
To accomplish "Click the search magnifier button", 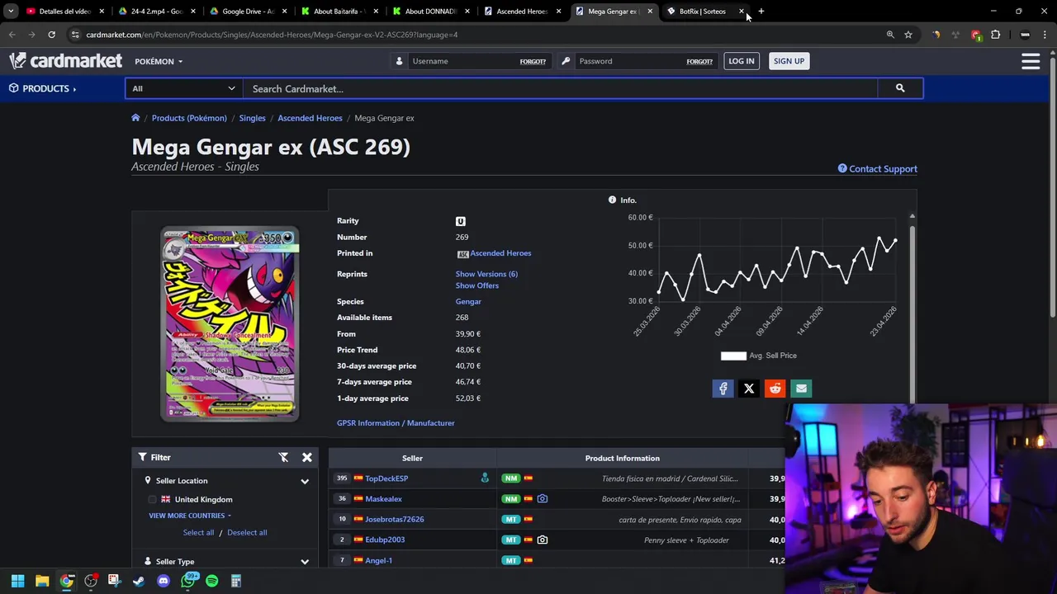I will pos(900,88).
